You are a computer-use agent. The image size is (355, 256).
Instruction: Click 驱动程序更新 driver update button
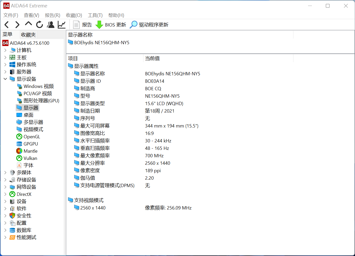149,25
